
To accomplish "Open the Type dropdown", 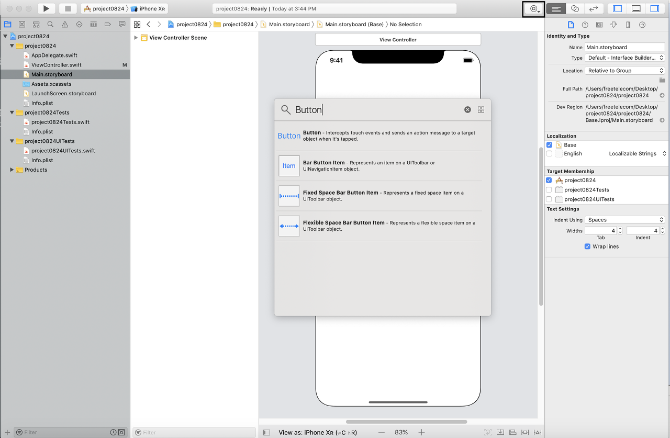I will tap(625, 58).
